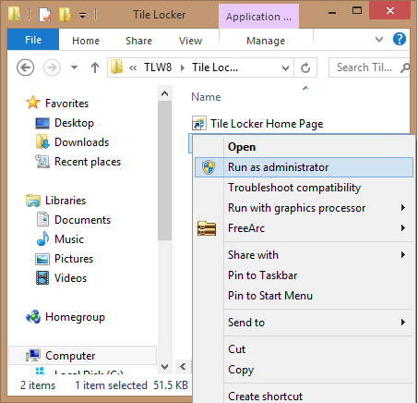
Task: Open the Videos library
Action: (x=70, y=278)
